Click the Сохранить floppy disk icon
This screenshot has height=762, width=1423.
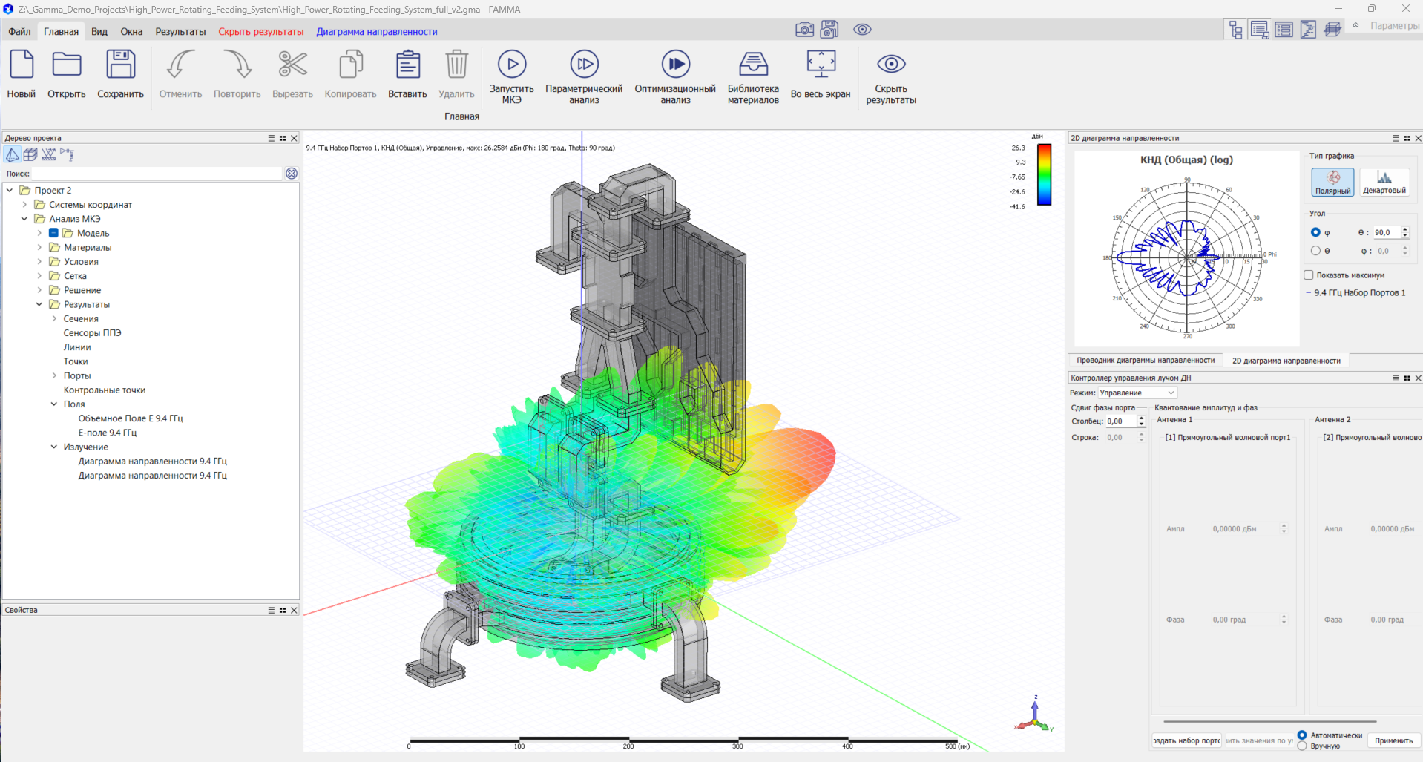tap(120, 65)
